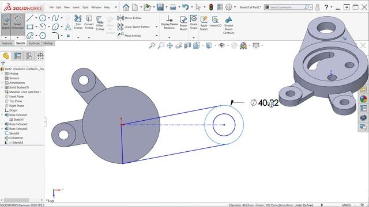This screenshot has height=207, width=369.
Task: Click the 40.22 diameter dimension text
Action: (x=268, y=103)
